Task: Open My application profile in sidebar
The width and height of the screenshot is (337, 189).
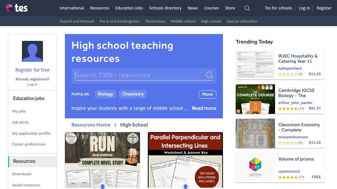Action: pos(31,133)
